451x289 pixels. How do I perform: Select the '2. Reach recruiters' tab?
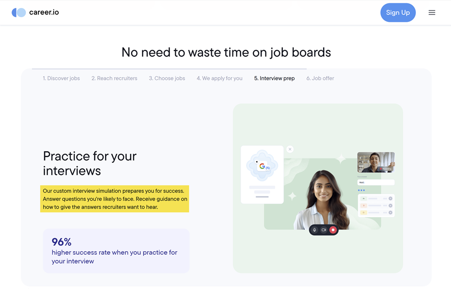pyautogui.click(x=115, y=78)
